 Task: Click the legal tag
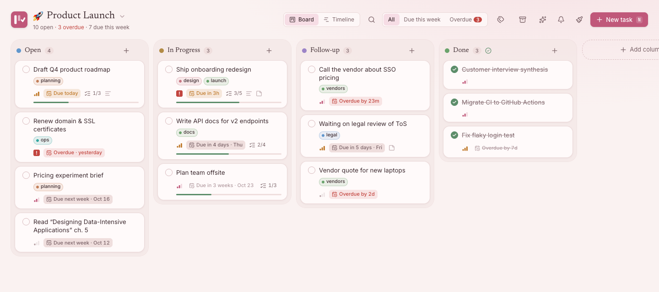point(329,135)
